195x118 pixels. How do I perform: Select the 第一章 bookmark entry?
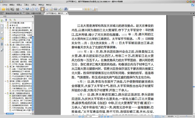(x=20, y=28)
